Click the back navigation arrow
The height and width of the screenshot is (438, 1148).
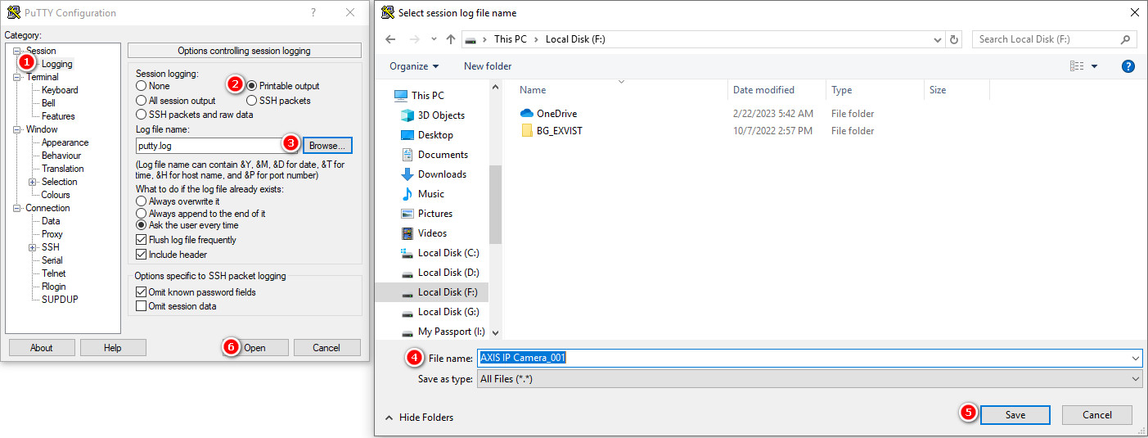pyautogui.click(x=390, y=39)
